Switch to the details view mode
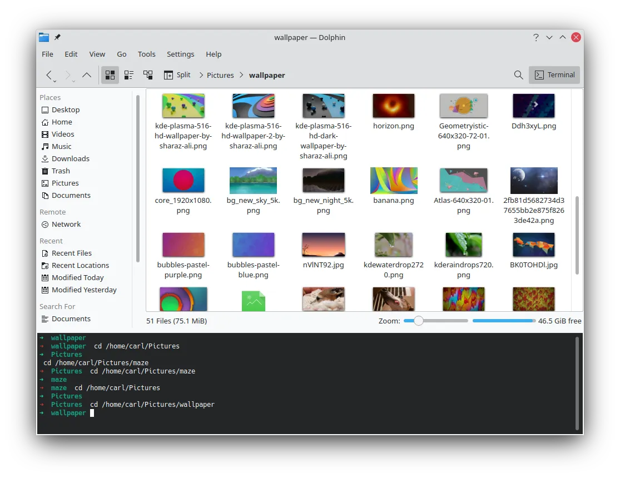The width and height of the screenshot is (620, 478). click(x=148, y=74)
